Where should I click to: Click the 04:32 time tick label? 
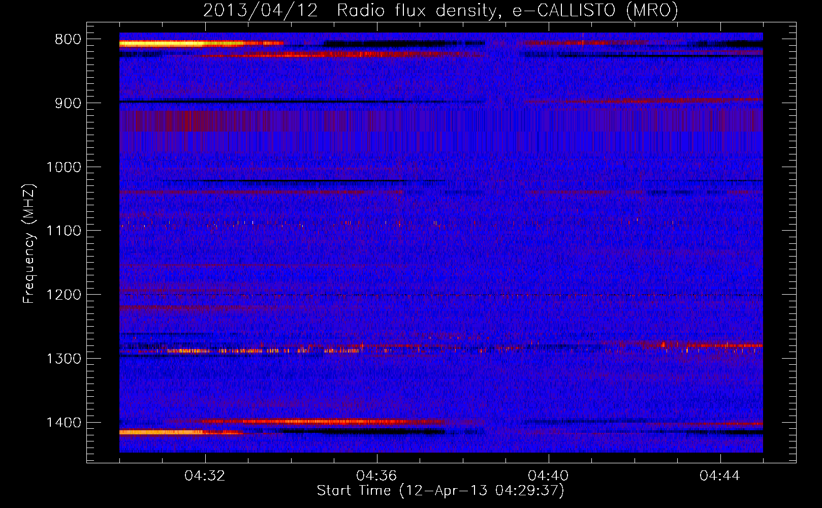coord(205,476)
